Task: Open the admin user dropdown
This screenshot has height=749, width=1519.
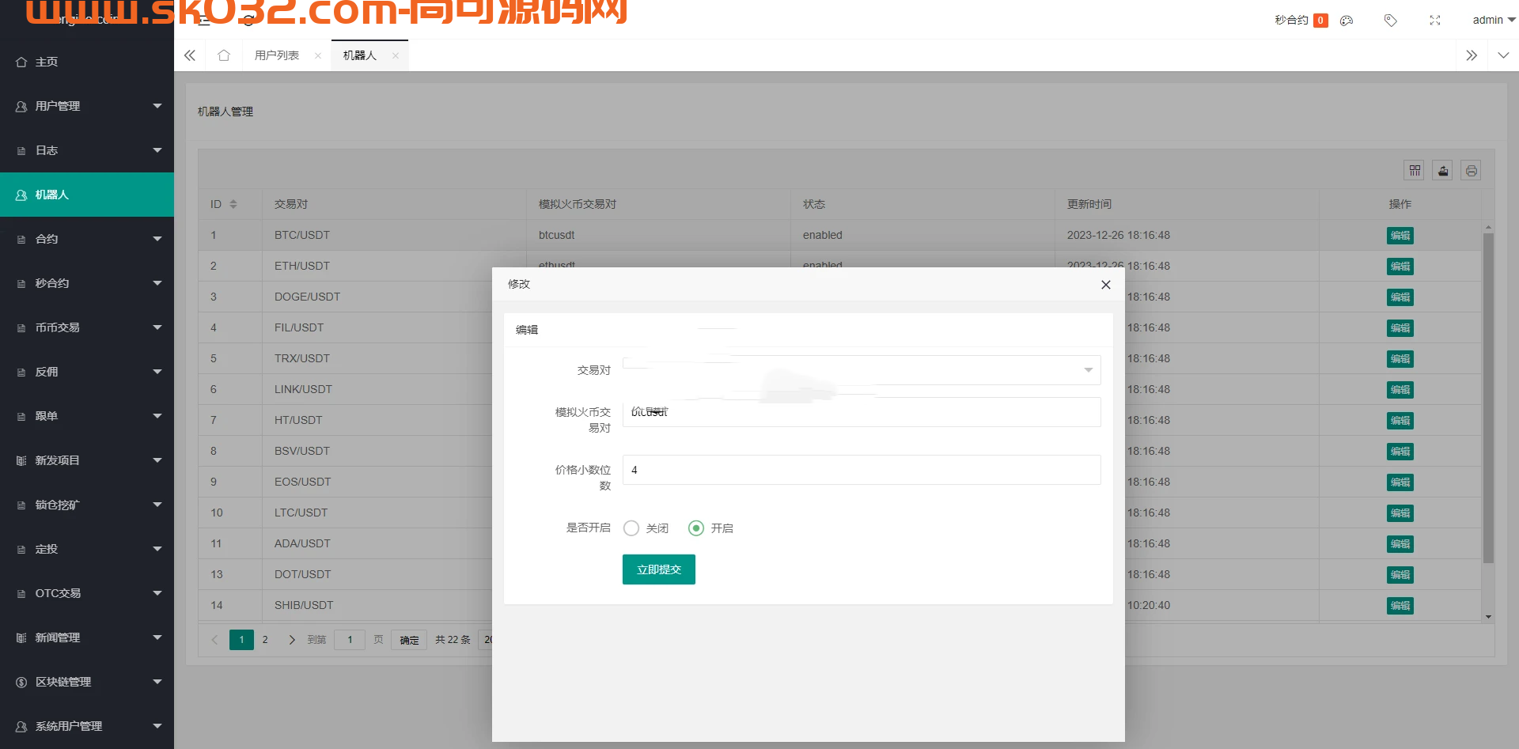Action: tap(1493, 21)
